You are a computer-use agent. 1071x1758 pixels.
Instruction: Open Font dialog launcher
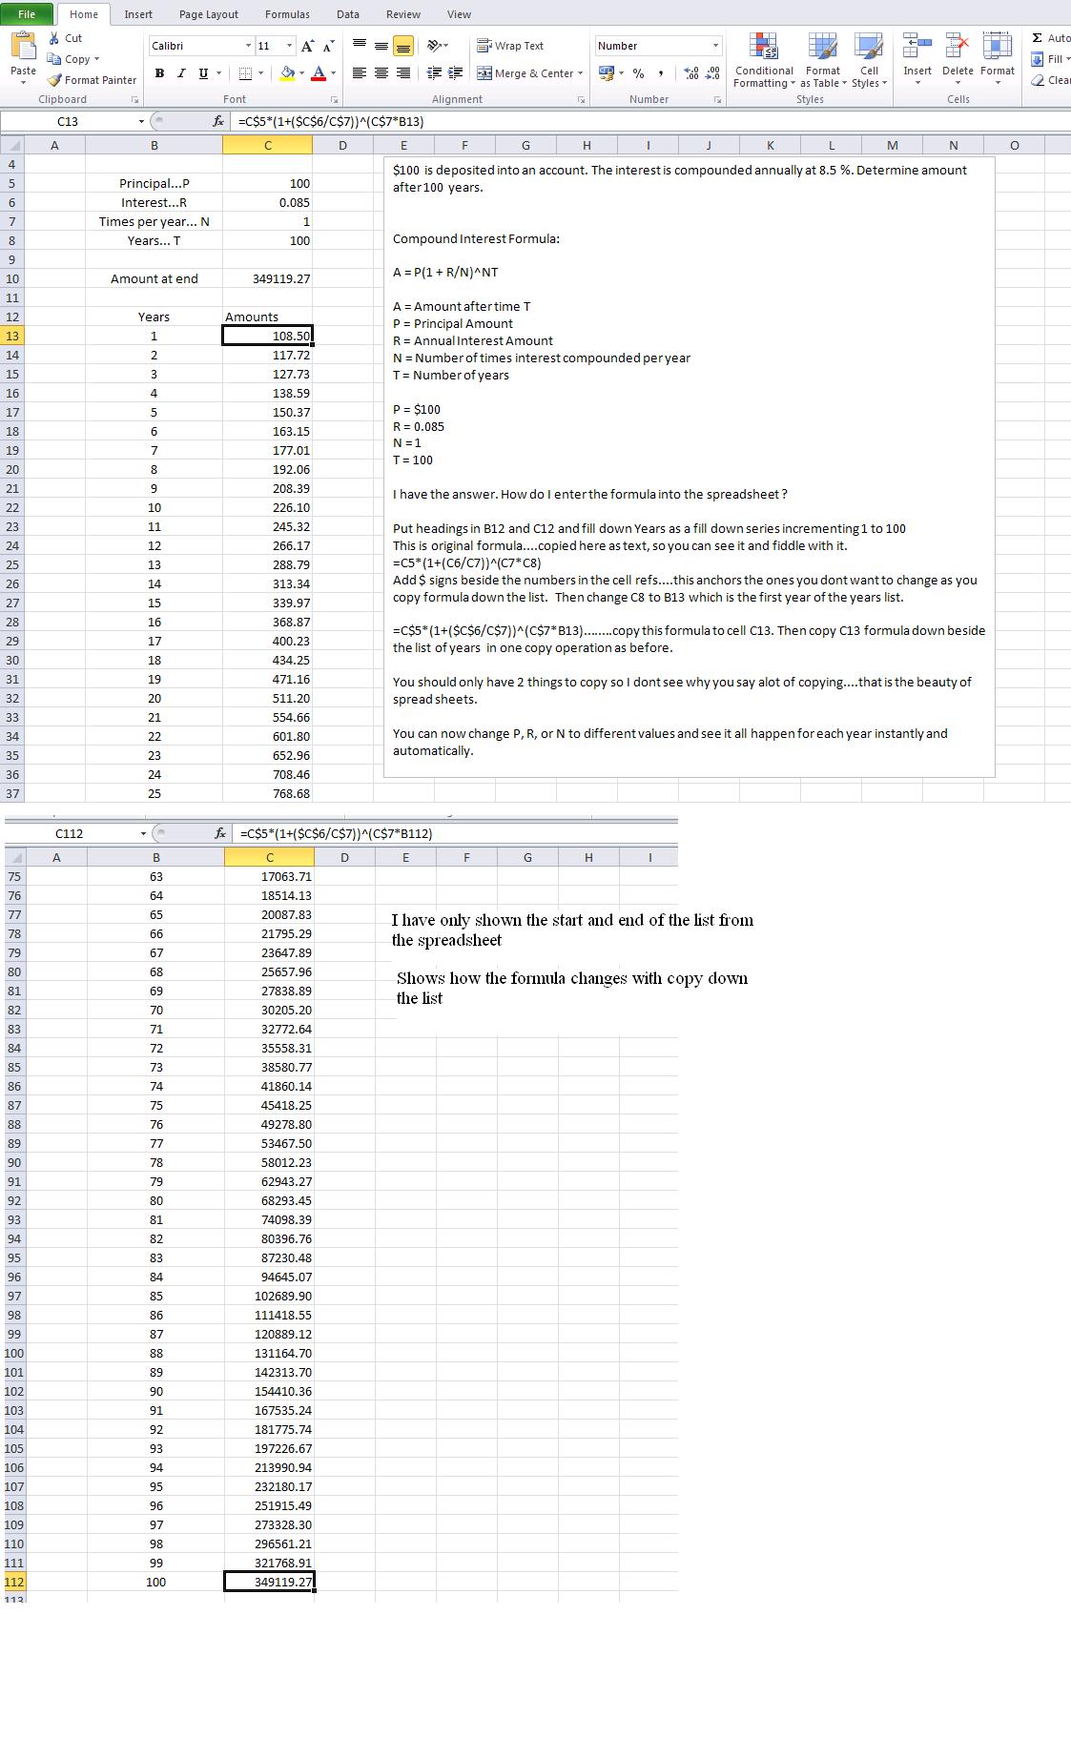(x=335, y=99)
